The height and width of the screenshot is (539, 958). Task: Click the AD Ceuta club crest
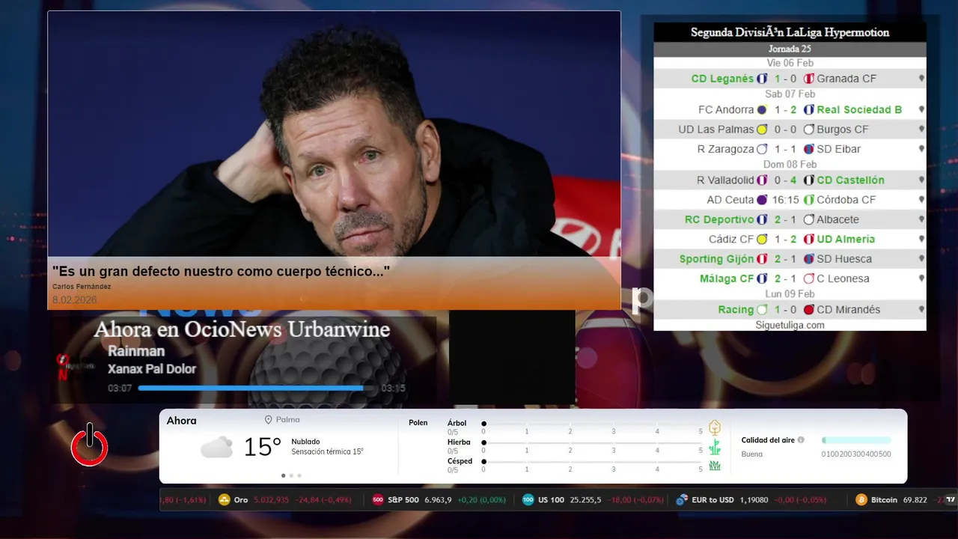click(762, 200)
